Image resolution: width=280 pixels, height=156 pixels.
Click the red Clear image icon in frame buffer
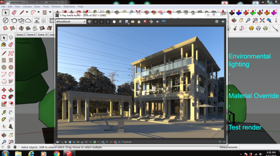click(x=145, y=22)
